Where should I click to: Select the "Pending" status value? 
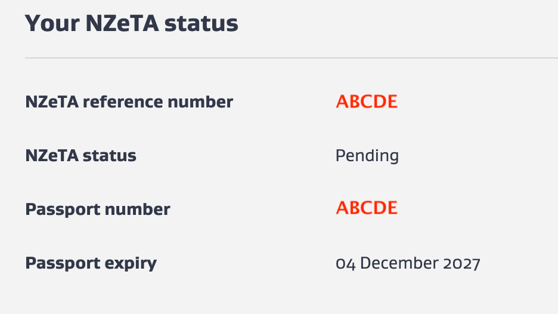tap(367, 156)
